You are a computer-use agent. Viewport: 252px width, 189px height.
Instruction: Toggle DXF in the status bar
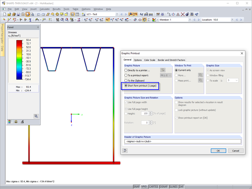[x=181, y=187]
